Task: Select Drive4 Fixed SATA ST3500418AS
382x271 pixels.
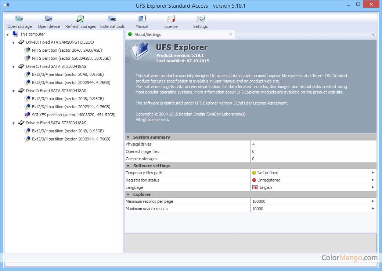Action: 56,123
